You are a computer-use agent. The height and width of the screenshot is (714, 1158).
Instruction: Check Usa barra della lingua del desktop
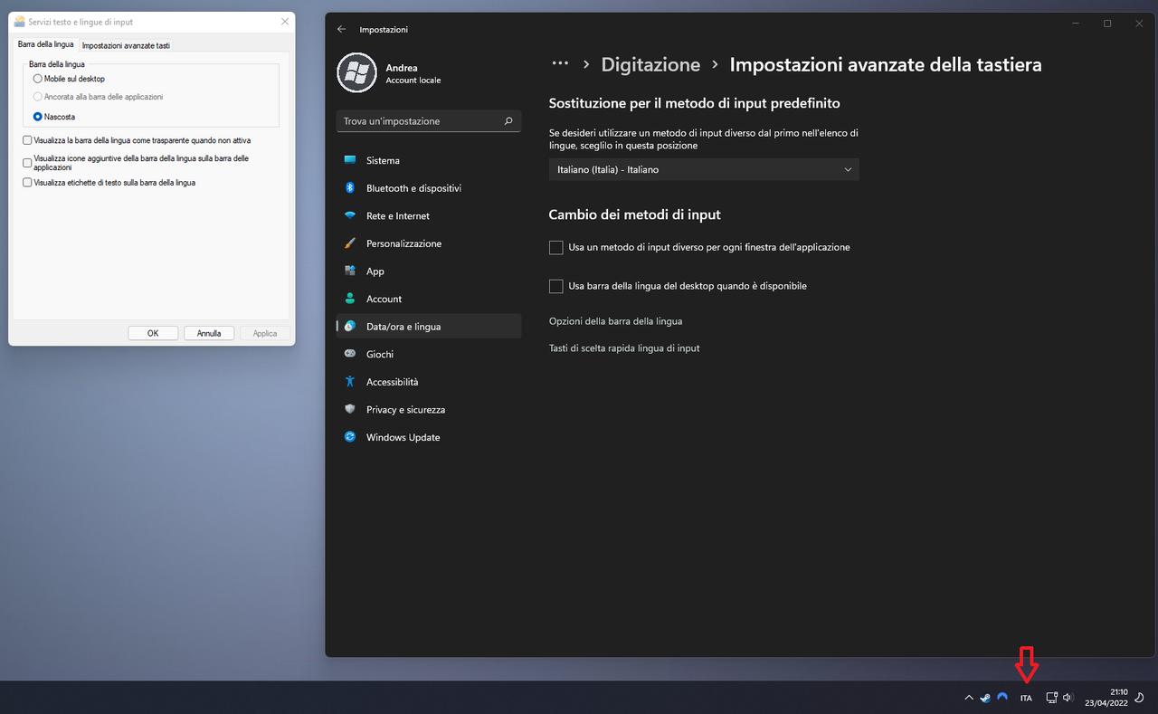click(x=556, y=286)
